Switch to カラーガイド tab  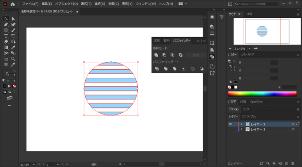[x=247, y=55]
